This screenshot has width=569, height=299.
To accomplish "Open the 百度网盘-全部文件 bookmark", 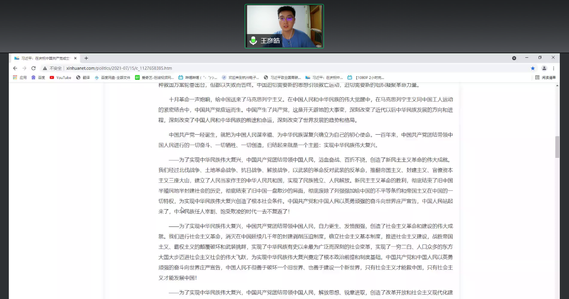I will tap(113, 77).
